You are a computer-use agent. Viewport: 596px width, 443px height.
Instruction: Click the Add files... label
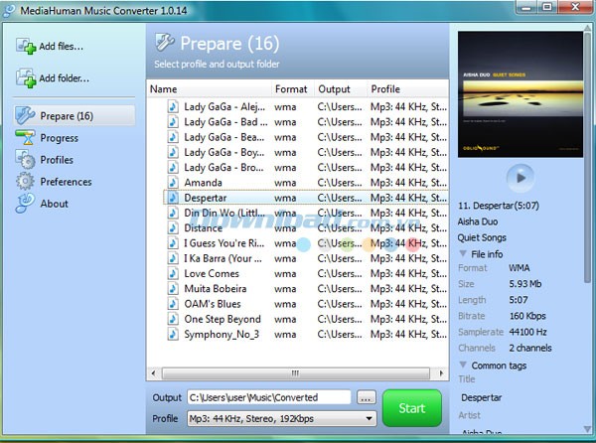coord(61,47)
